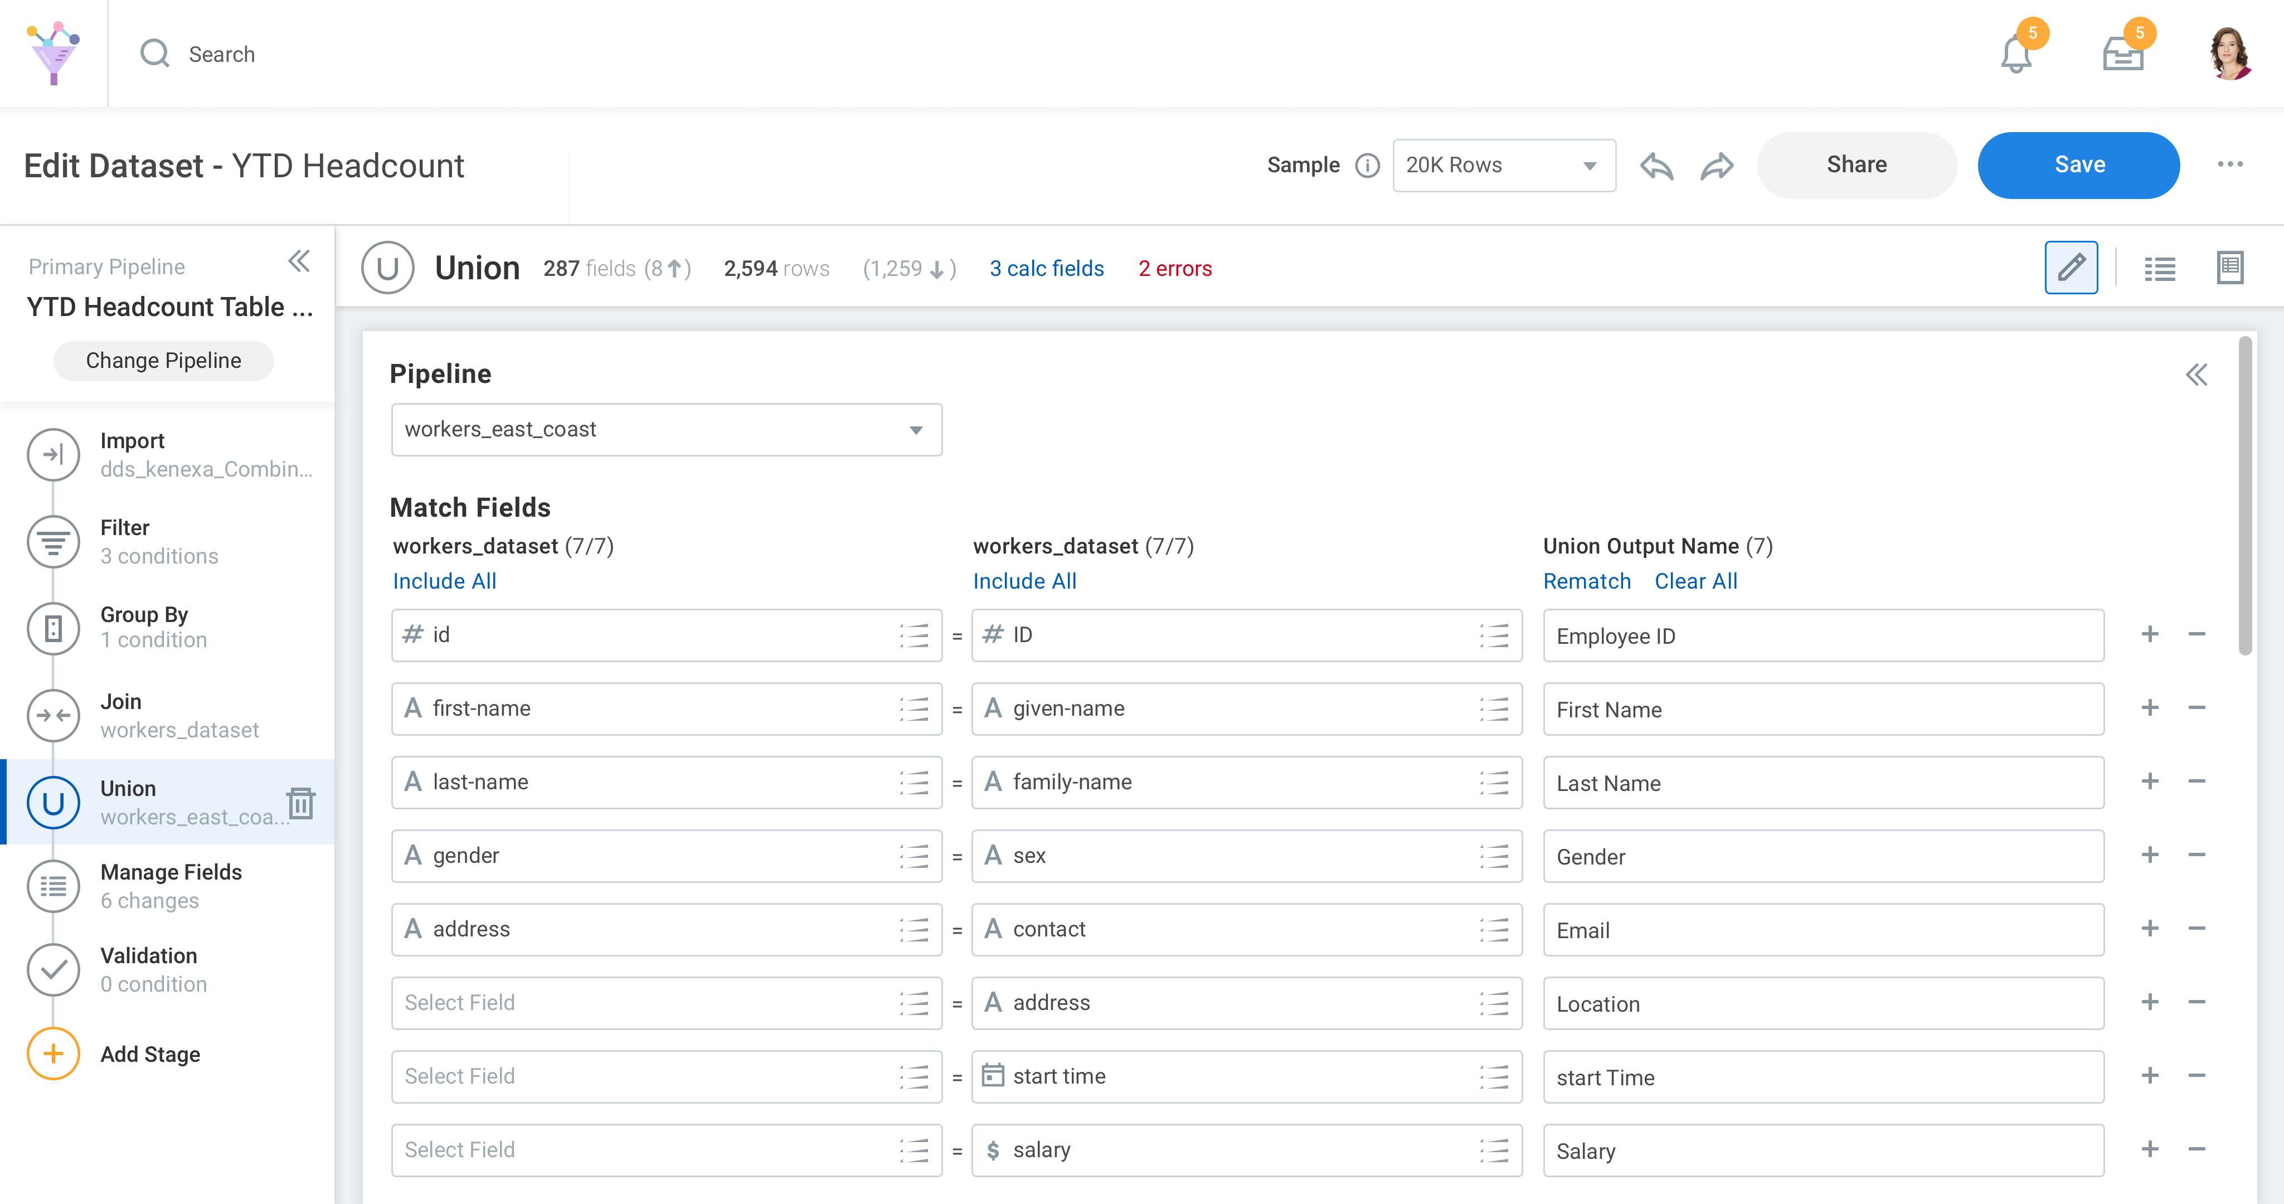Open the 20K Rows sample dropdown
2284x1204 pixels.
(1504, 166)
